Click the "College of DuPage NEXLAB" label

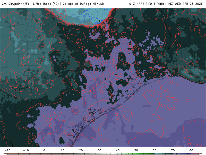coord(83,4)
